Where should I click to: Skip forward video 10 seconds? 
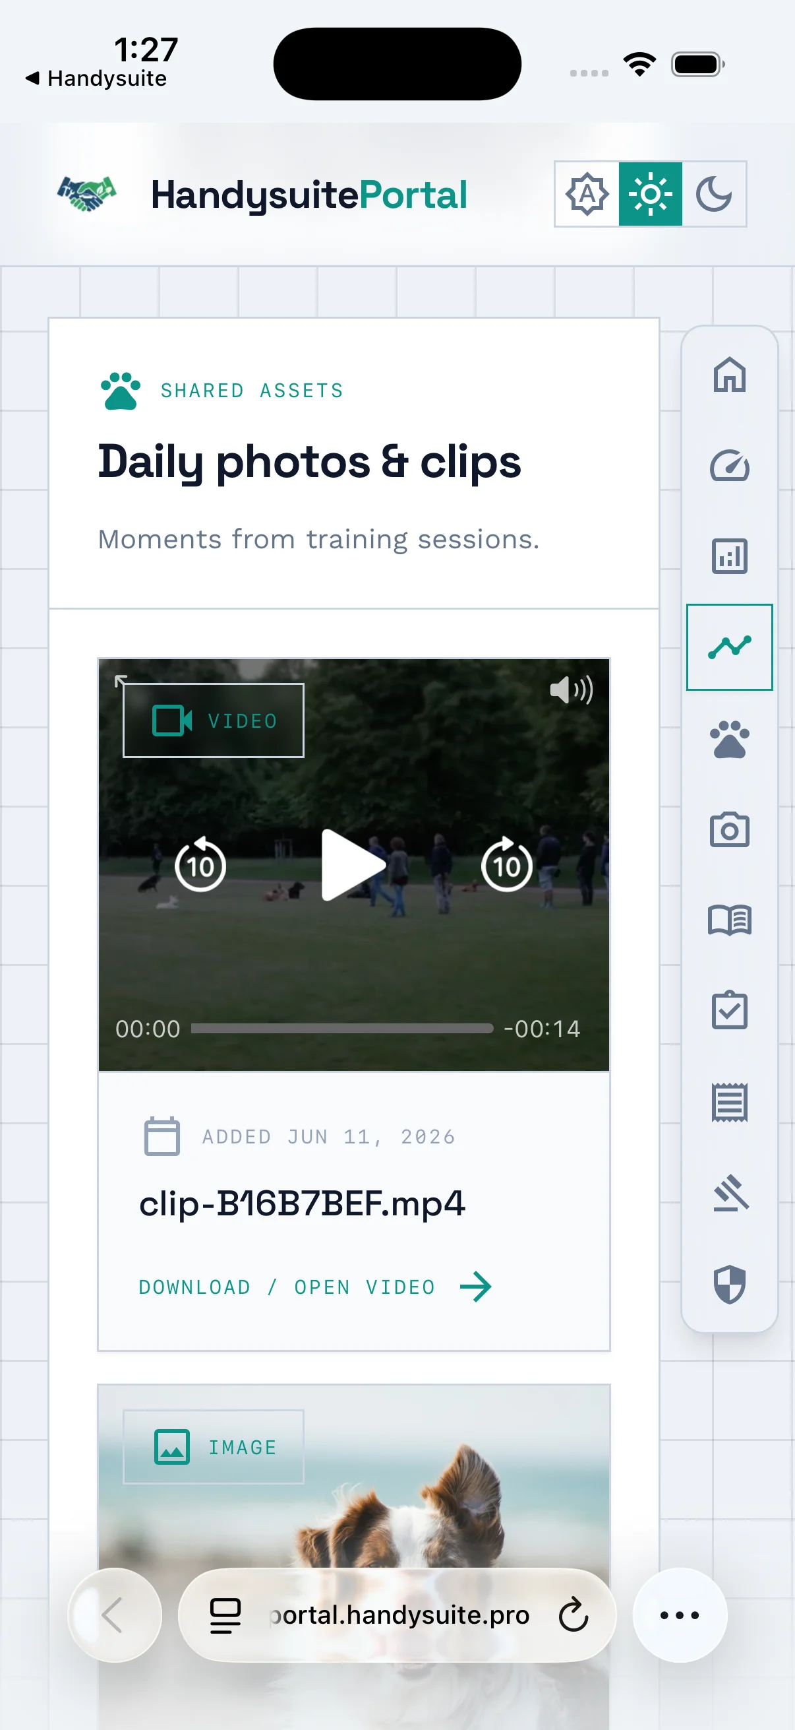pyautogui.click(x=506, y=865)
